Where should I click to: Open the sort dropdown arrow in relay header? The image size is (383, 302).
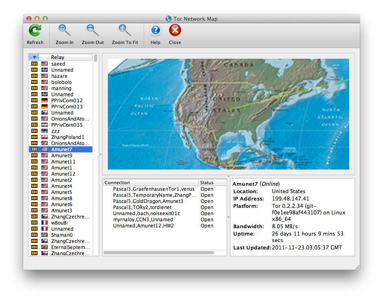35,57
